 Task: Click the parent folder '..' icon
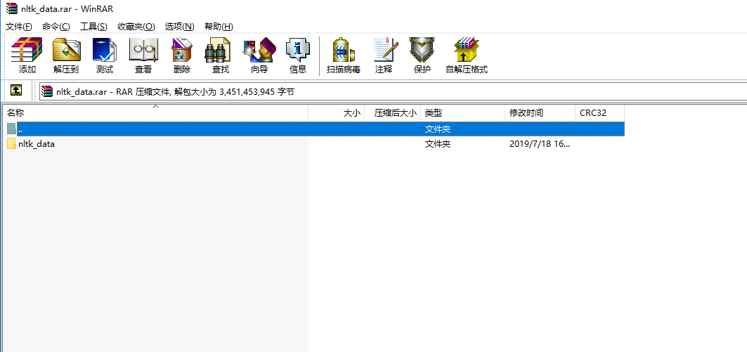(11, 129)
